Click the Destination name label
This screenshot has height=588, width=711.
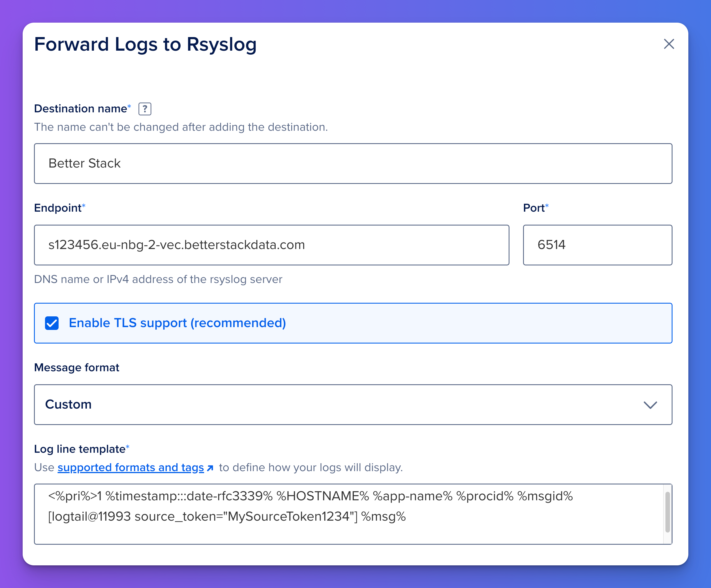(81, 109)
